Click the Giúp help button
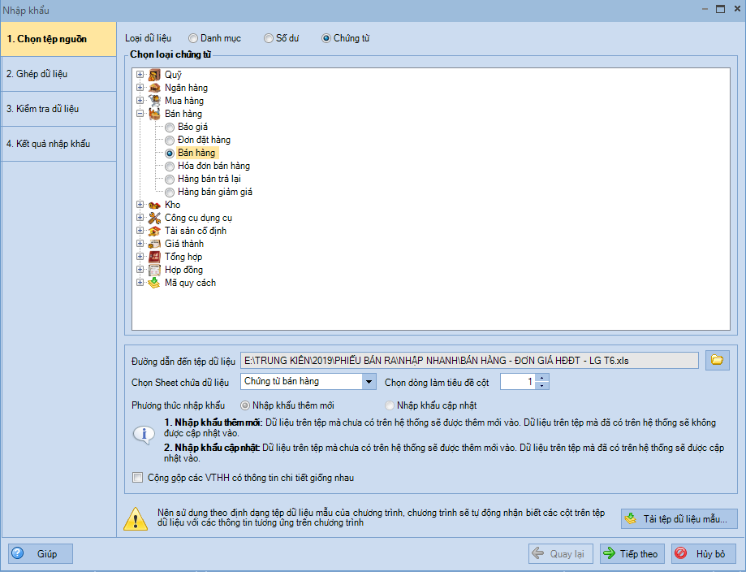The height and width of the screenshot is (572, 746). 41,553
